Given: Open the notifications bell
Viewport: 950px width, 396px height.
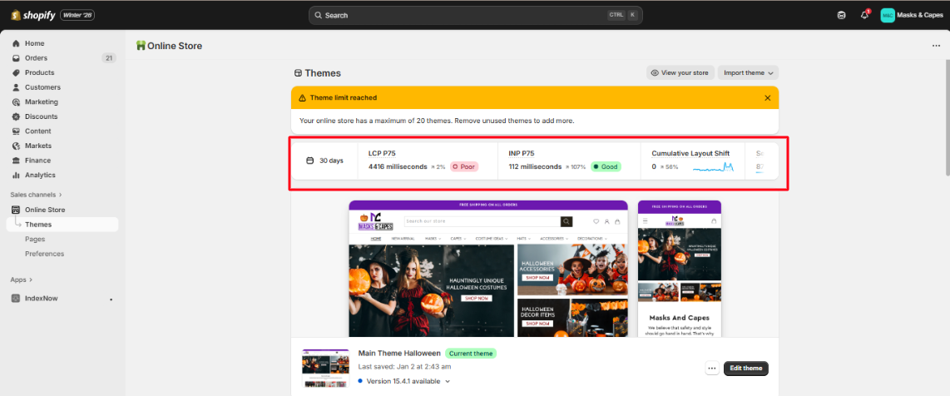Looking at the screenshot, I should point(864,15).
